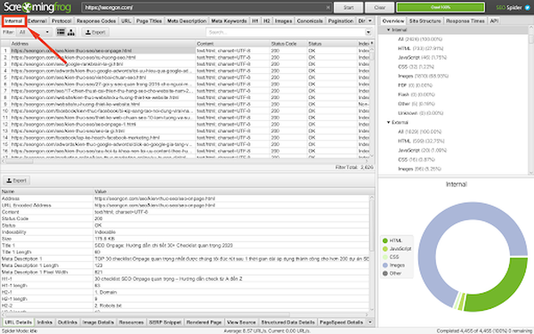The height and width of the screenshot is (334, 534).
Task: Show more top tabs overflow arrow
Action: point(370,20)
